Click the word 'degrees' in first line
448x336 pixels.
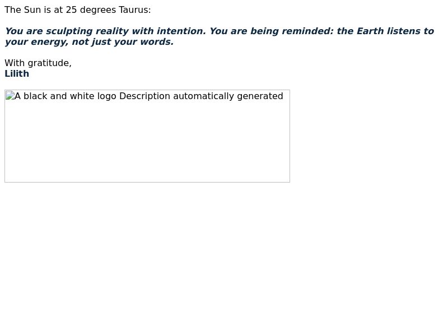point(98,10)
